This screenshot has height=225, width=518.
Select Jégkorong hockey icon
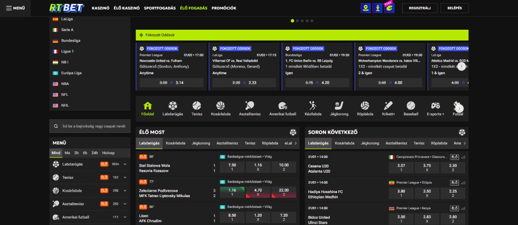[x=339, y=108]
